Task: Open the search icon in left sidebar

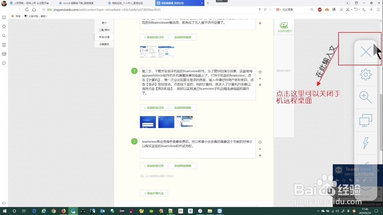Action: [x=4, y=36]
